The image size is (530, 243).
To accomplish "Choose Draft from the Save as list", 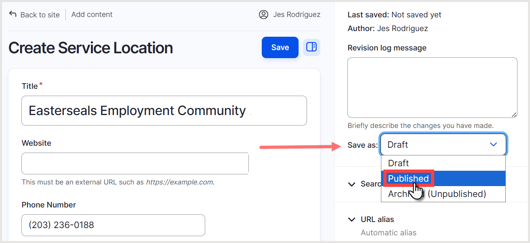I will coord(443,163).
